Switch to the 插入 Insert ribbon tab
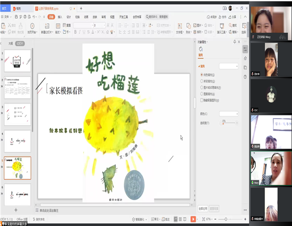This screenshot has height=226, width=292. [x=60, y=16]
